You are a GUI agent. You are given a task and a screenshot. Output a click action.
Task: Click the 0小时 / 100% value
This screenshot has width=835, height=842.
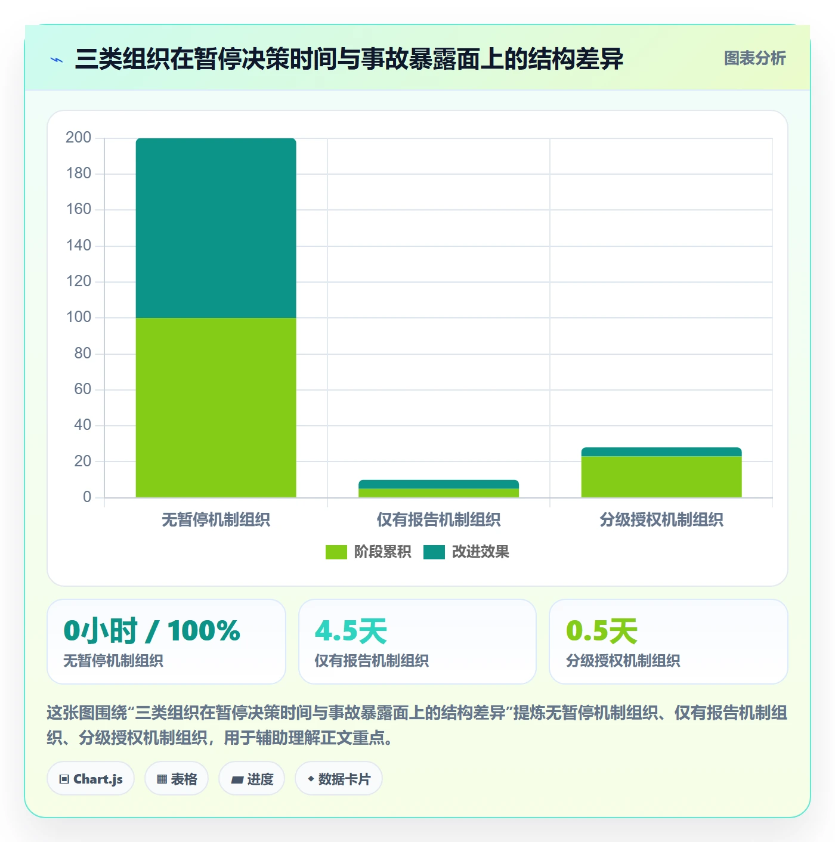coord(151,631)
